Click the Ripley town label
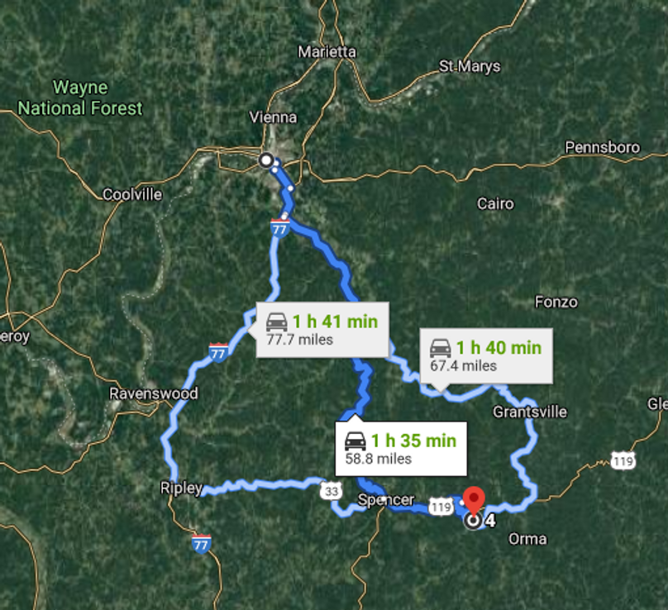The image size is (668, 610). click(182, 488)
